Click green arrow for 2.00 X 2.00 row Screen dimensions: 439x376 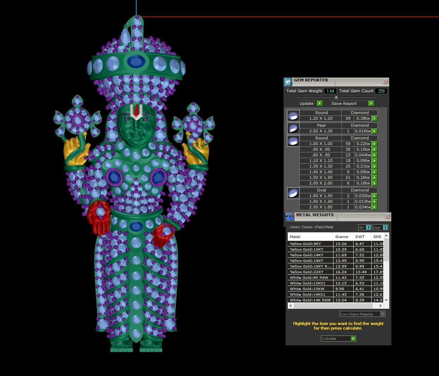[374, 183]
